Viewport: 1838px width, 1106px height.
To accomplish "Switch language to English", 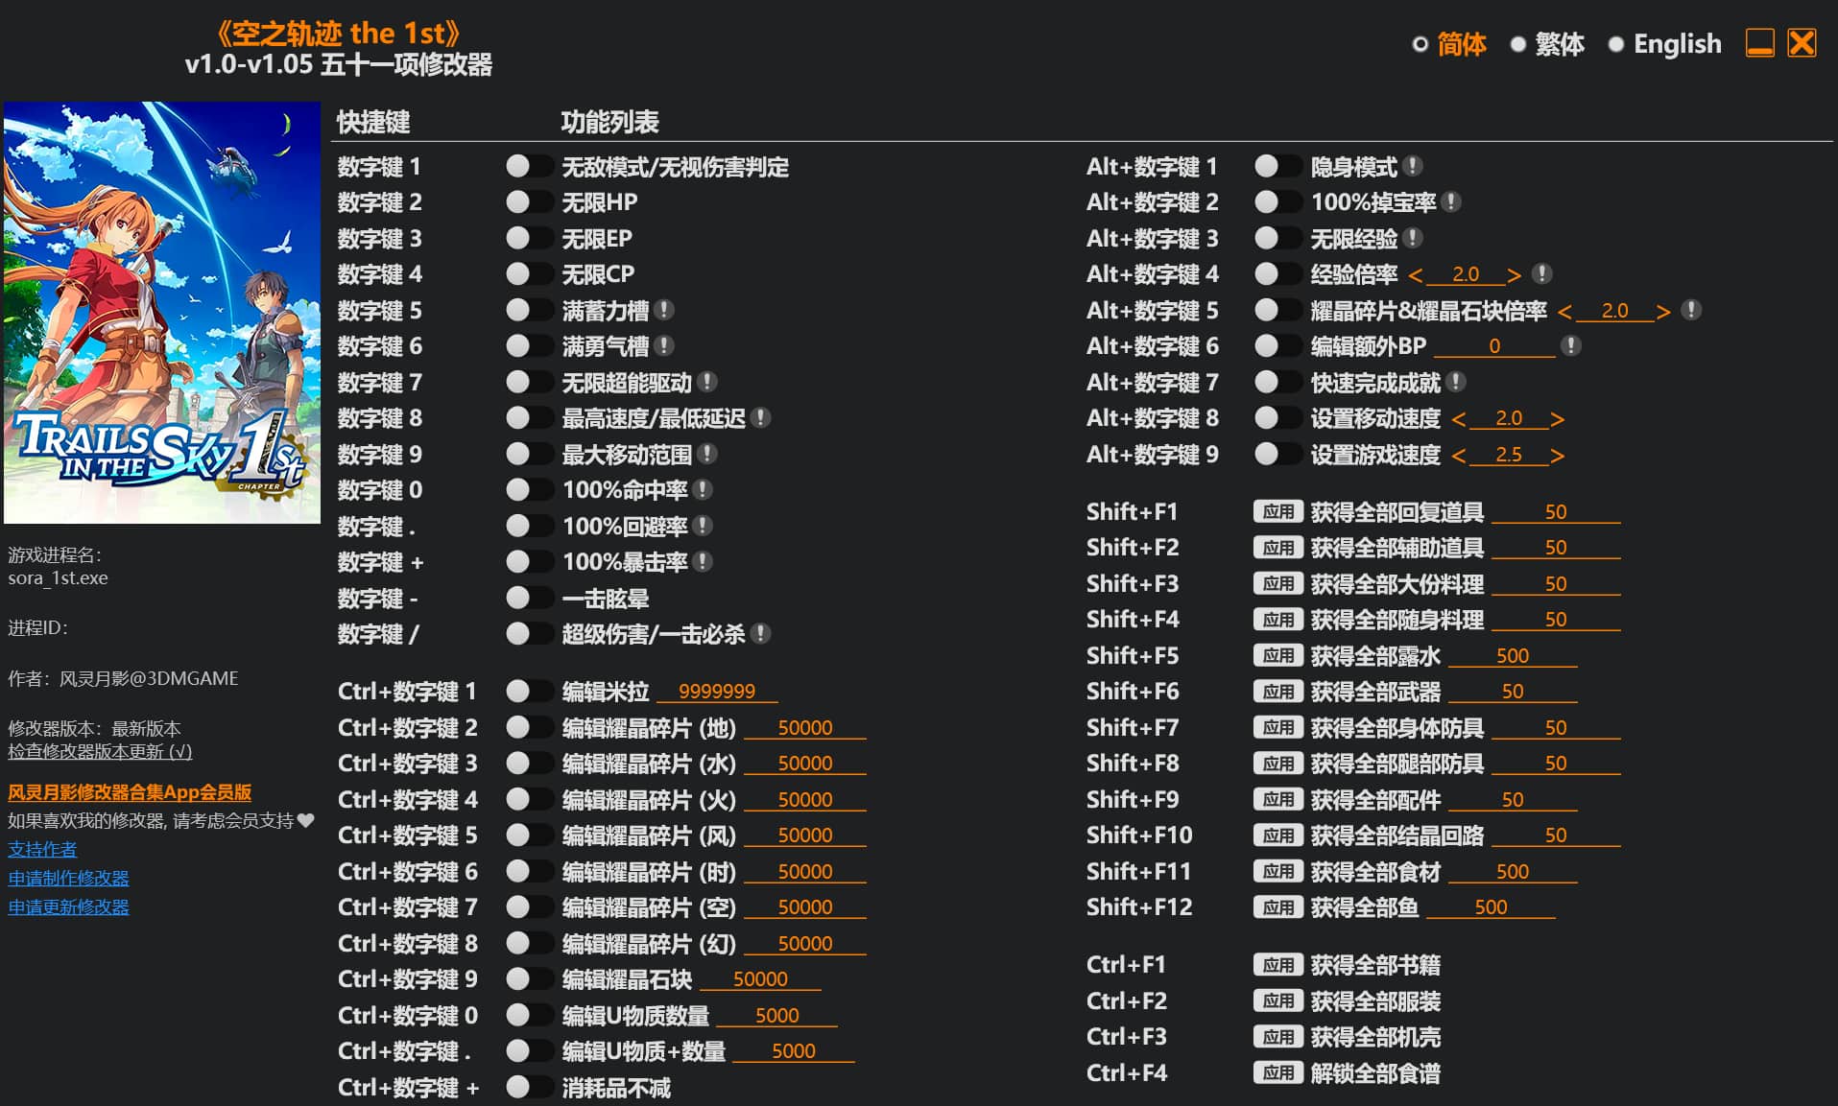I will [1665, 44].
